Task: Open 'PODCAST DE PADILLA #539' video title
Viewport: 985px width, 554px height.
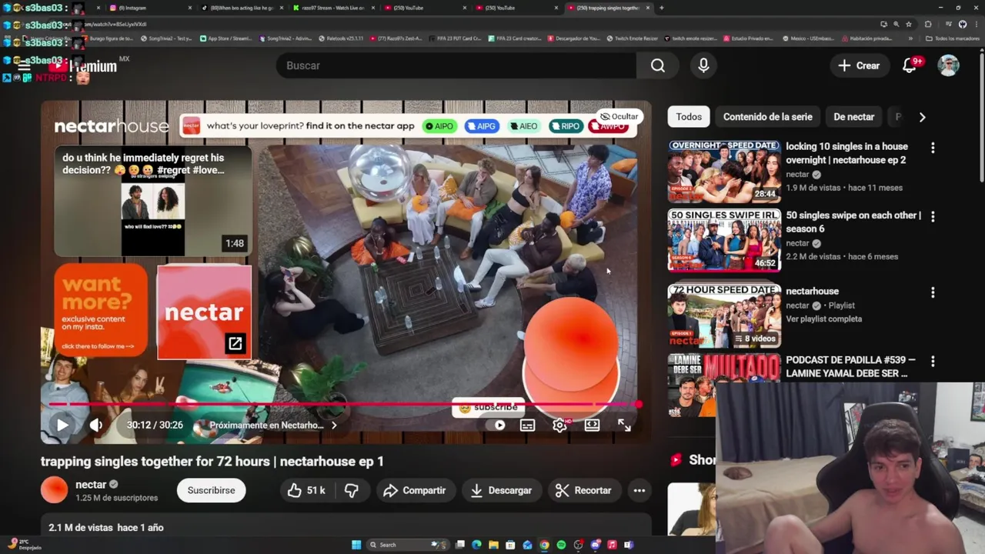Action: pos(850,366)
